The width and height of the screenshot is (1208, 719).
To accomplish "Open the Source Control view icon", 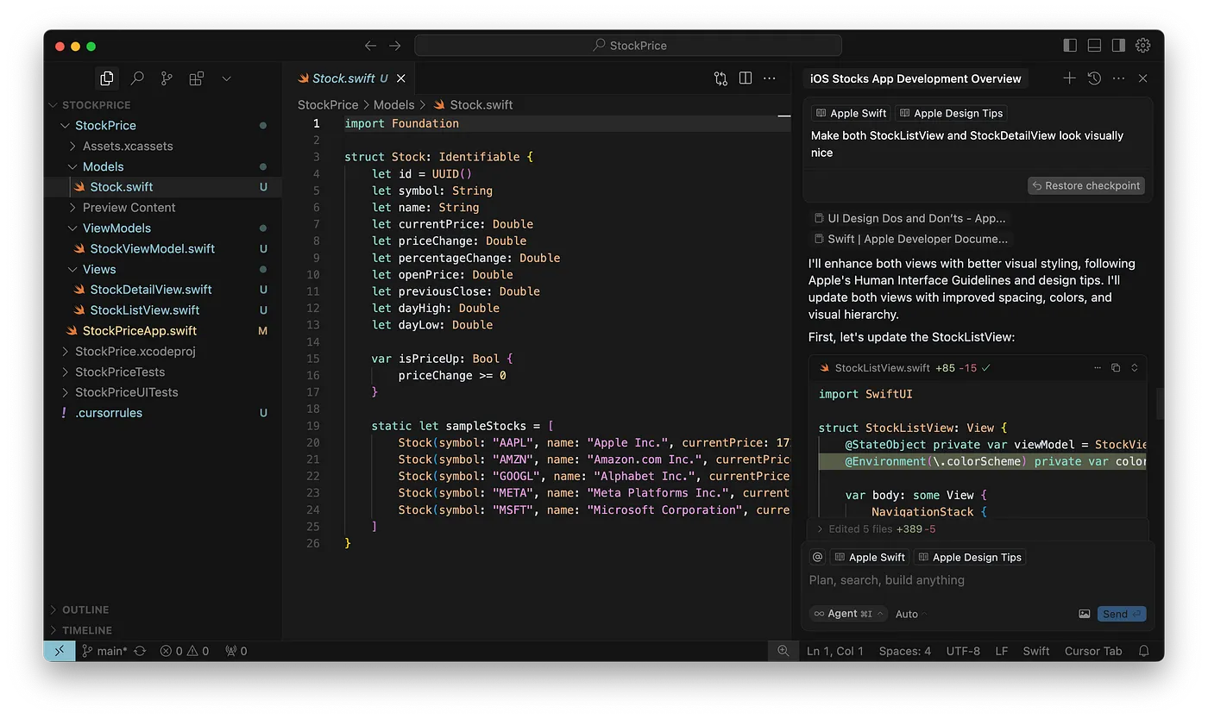I will click(167, 78).
